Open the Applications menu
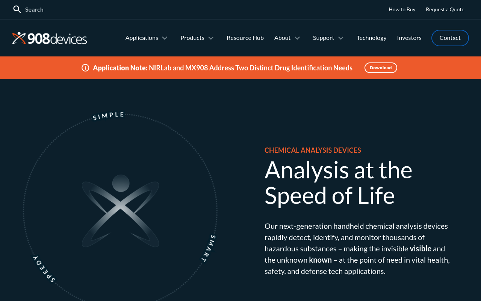 (142, 38)
